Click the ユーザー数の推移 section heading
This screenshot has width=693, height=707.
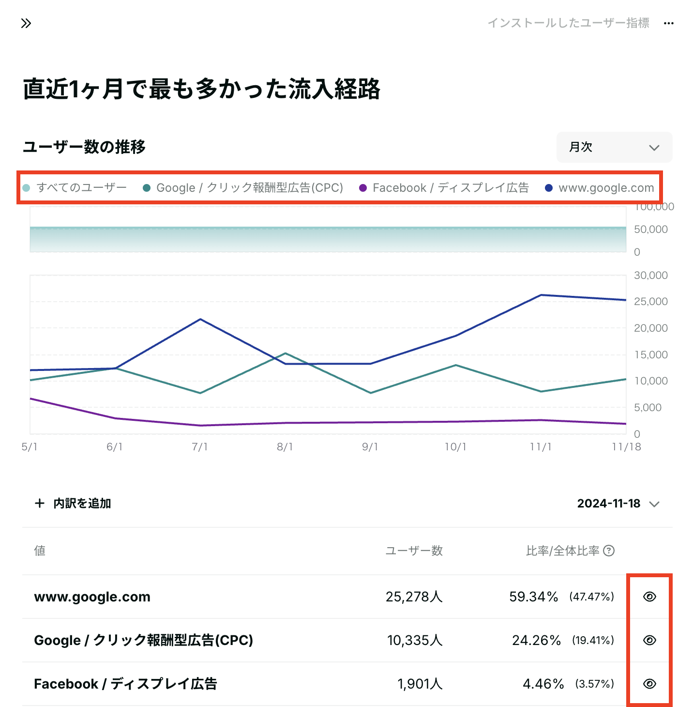pos(84,147)
